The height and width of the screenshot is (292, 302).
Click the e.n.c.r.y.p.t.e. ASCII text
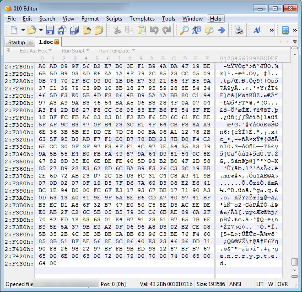pos(248,256)
